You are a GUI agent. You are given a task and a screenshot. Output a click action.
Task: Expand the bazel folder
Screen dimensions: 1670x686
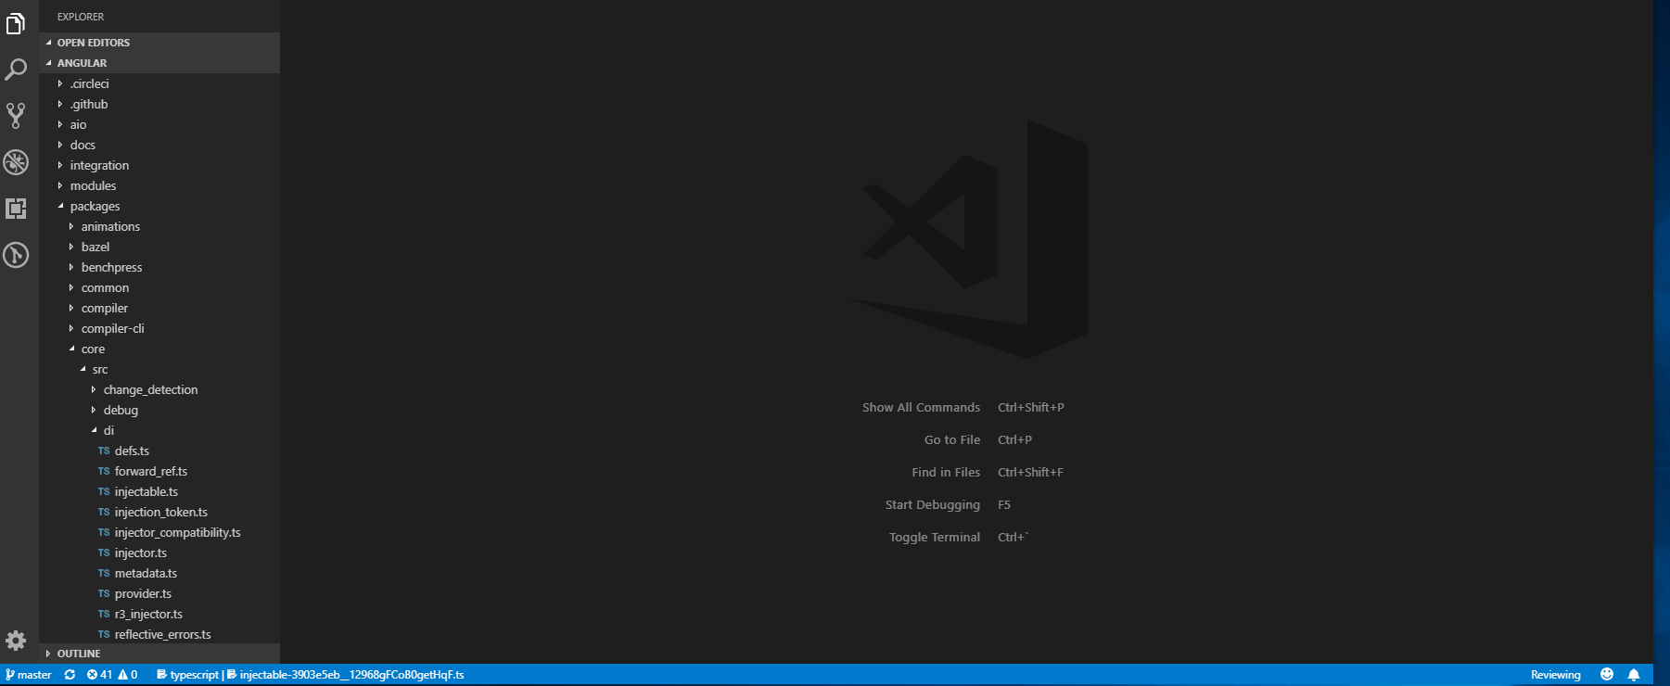point(159,247)
